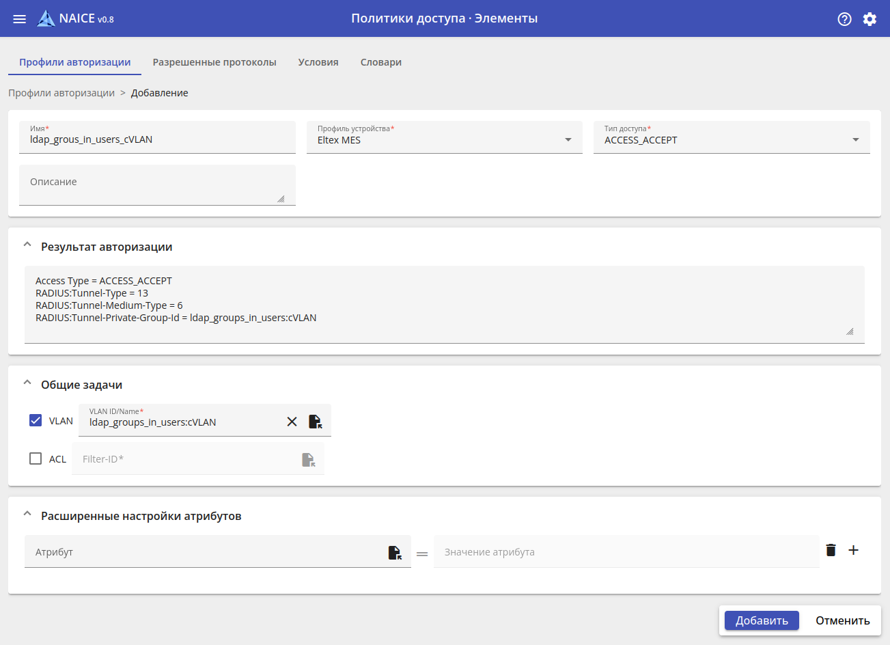Click the NAICE logo icon
This screenshot has width=890, height=645.
tap(46, 18)
